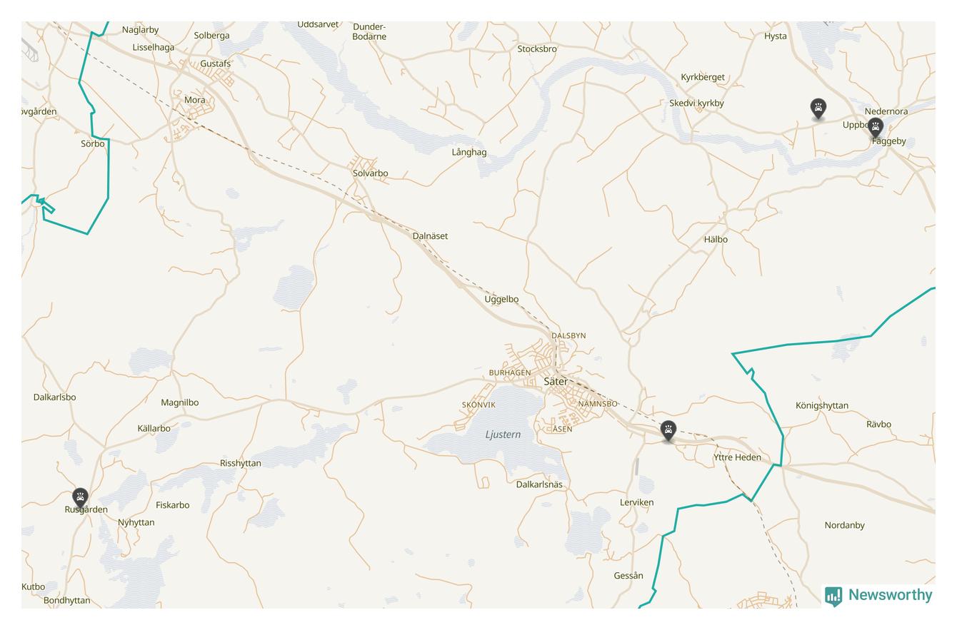Select the Ljustern lake label
Viewport: 957px width, 630px height.
[x=503, y=435]
